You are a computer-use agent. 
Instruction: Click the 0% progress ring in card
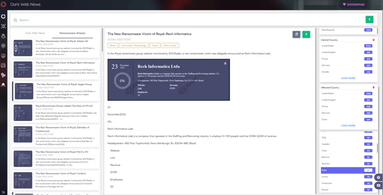click(x=122, y=81)
